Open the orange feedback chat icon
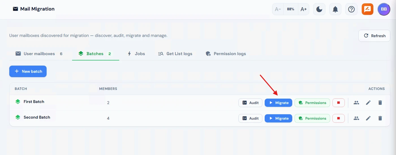This screenshot has height=155, width=396. click(367, 9)
